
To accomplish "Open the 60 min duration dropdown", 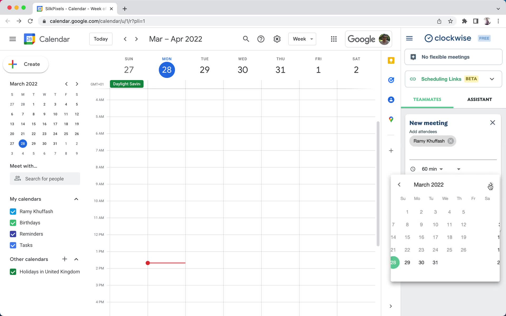I will click(432, 169).
